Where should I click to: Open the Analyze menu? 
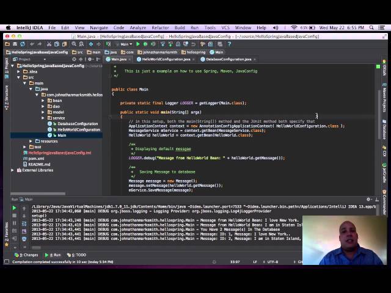tap(138, 27)
